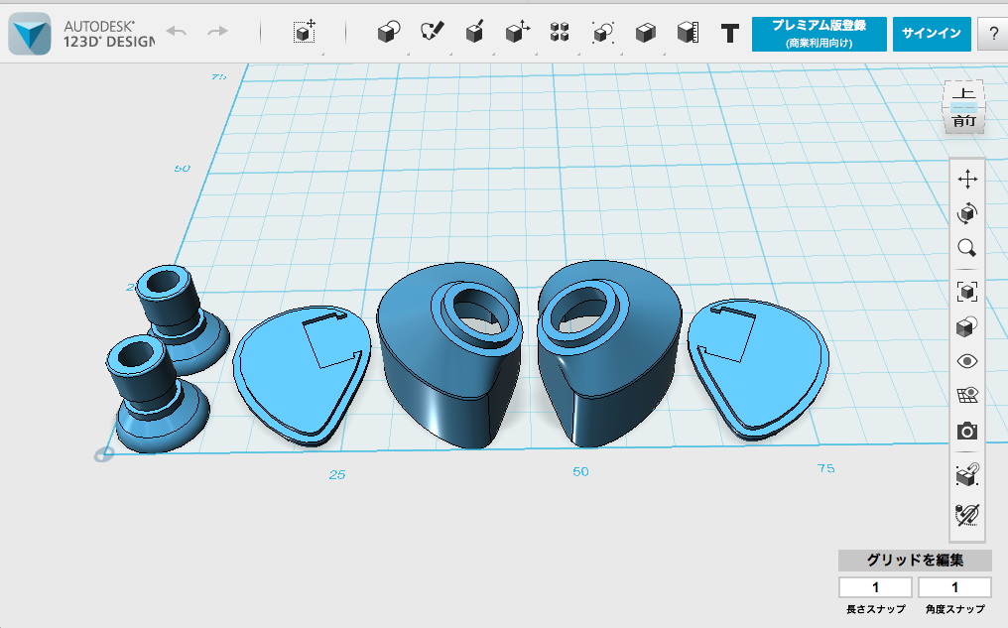The width and height of the screenshot is (1008, 628).
Task: Open the 123D Design application menu logo
Action: click(30, 34)
